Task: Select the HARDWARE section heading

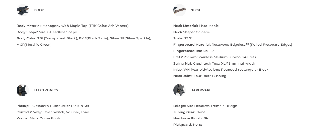Action: (x=201, y=90)
